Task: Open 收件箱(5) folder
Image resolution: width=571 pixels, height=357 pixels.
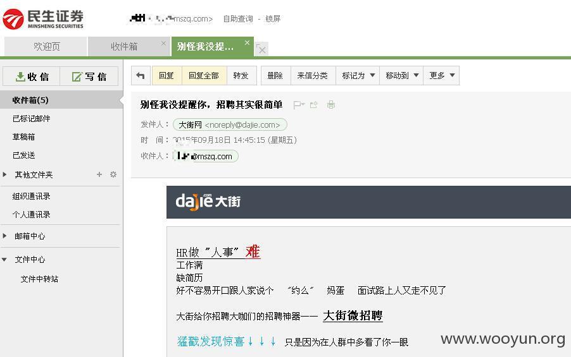Action: [x=61, y=100]
